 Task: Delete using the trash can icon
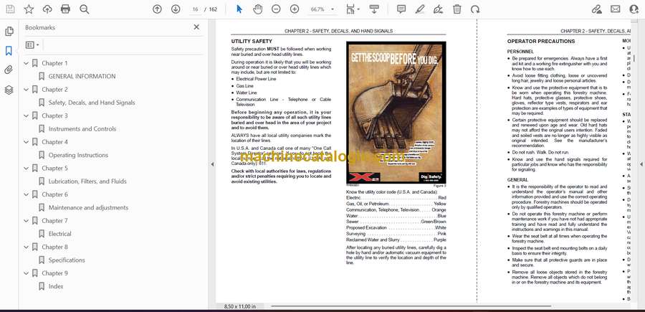(x=457, y=9)
